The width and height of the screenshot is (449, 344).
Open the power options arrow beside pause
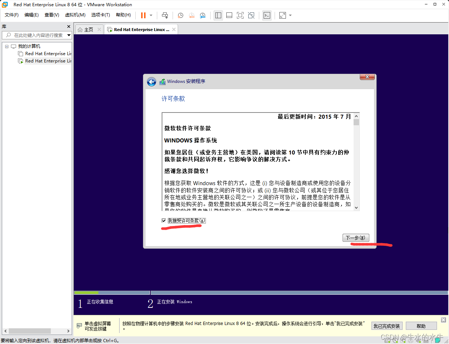[x=151, y=15]
